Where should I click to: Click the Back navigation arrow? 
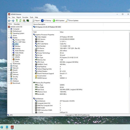9,21
